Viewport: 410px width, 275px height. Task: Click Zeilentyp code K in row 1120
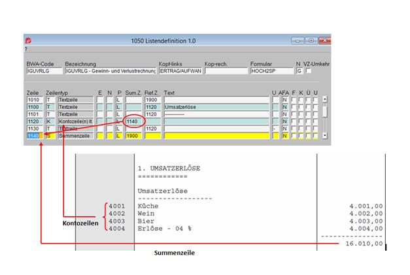[x=50, y=121]
